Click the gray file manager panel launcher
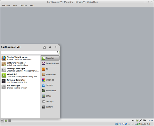 pos(9,121)
